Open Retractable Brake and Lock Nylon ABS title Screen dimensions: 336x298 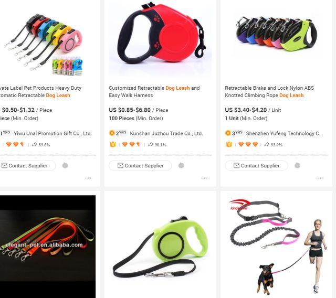click(269, 92)
